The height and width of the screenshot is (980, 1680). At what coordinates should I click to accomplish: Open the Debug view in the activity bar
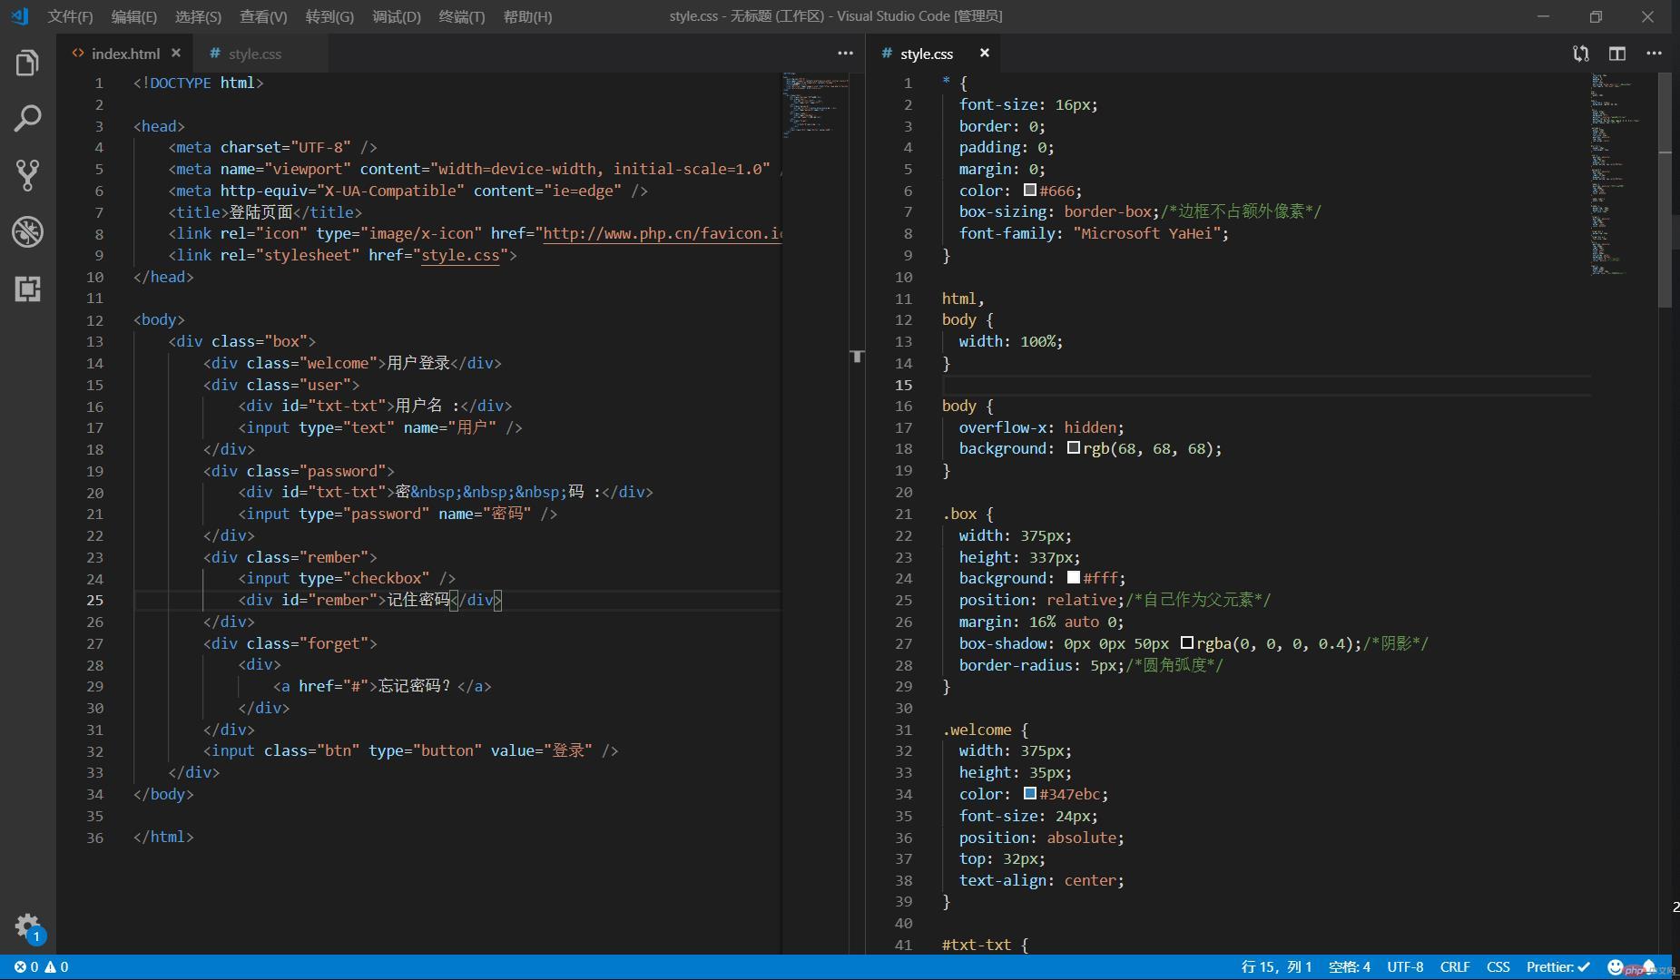tap(27, 232)
